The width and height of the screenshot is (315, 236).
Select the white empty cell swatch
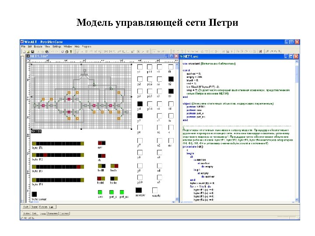click(x=155, y=190)
